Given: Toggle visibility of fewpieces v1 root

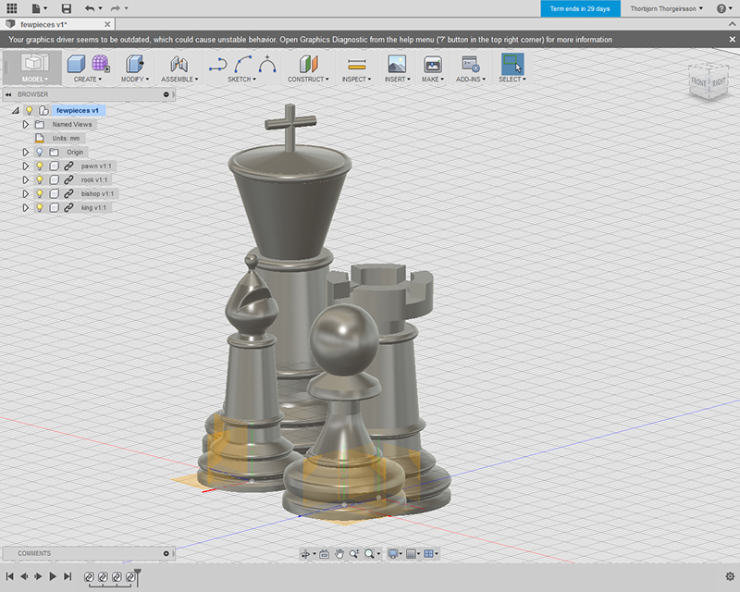Looking at the screenshot, I should 30,110.
